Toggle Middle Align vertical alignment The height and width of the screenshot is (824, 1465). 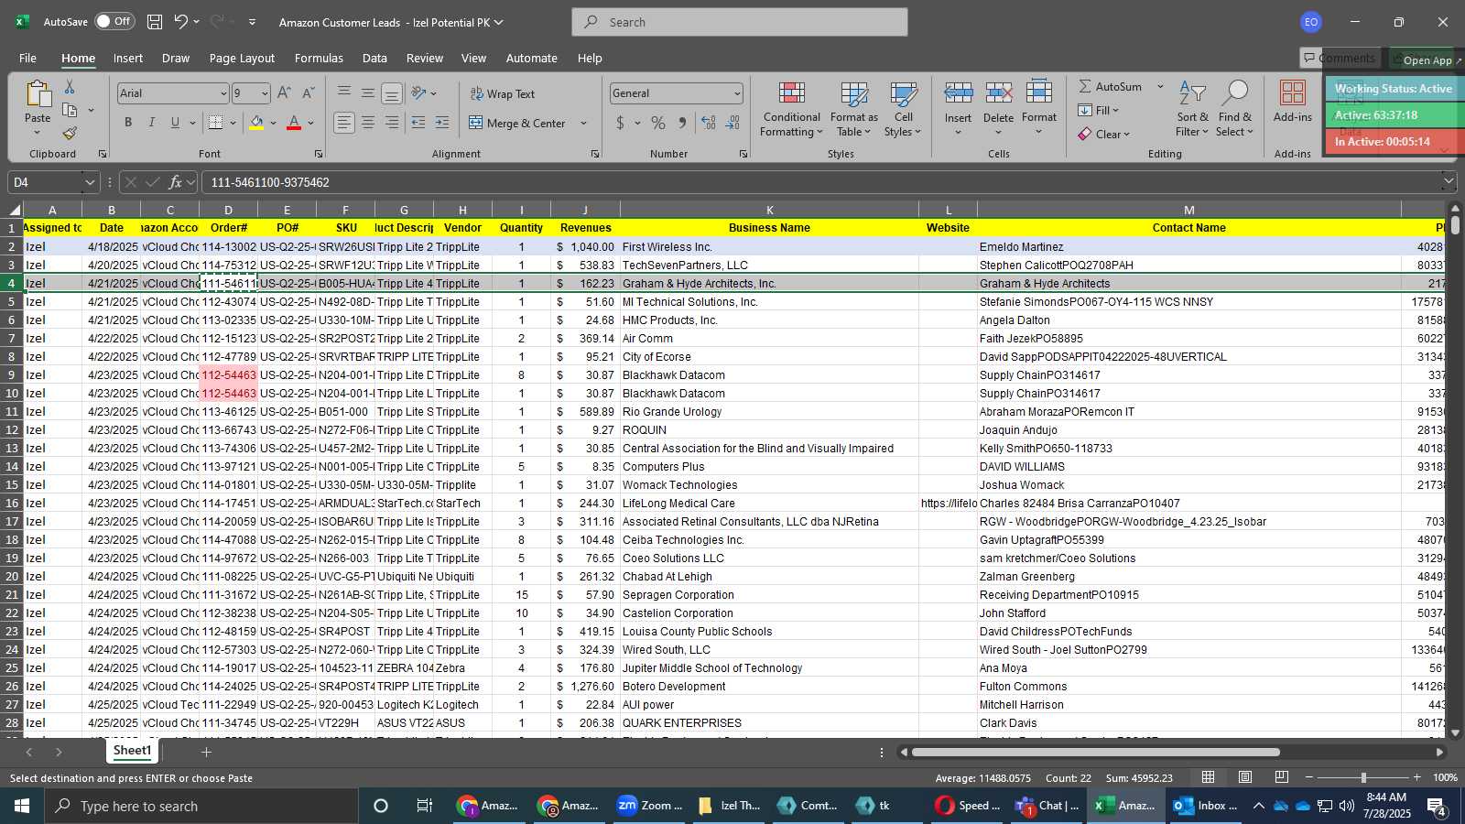368,93
